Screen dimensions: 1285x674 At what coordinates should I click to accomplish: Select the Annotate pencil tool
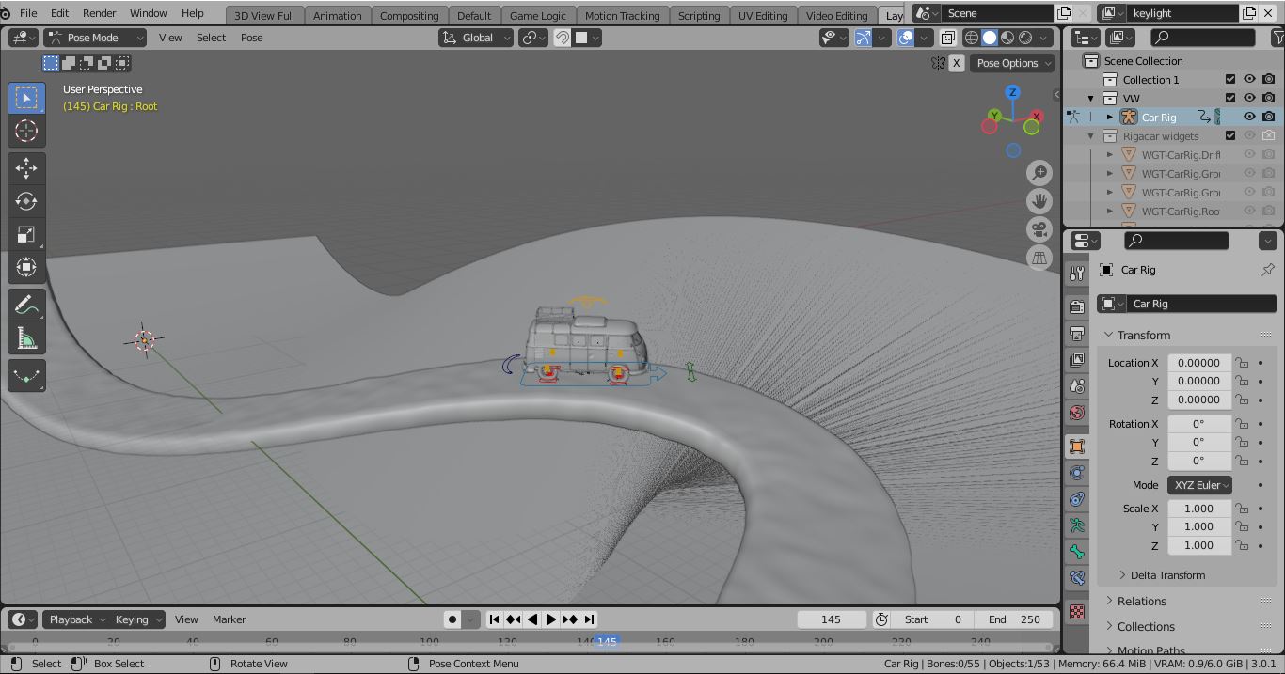point(26,305)
